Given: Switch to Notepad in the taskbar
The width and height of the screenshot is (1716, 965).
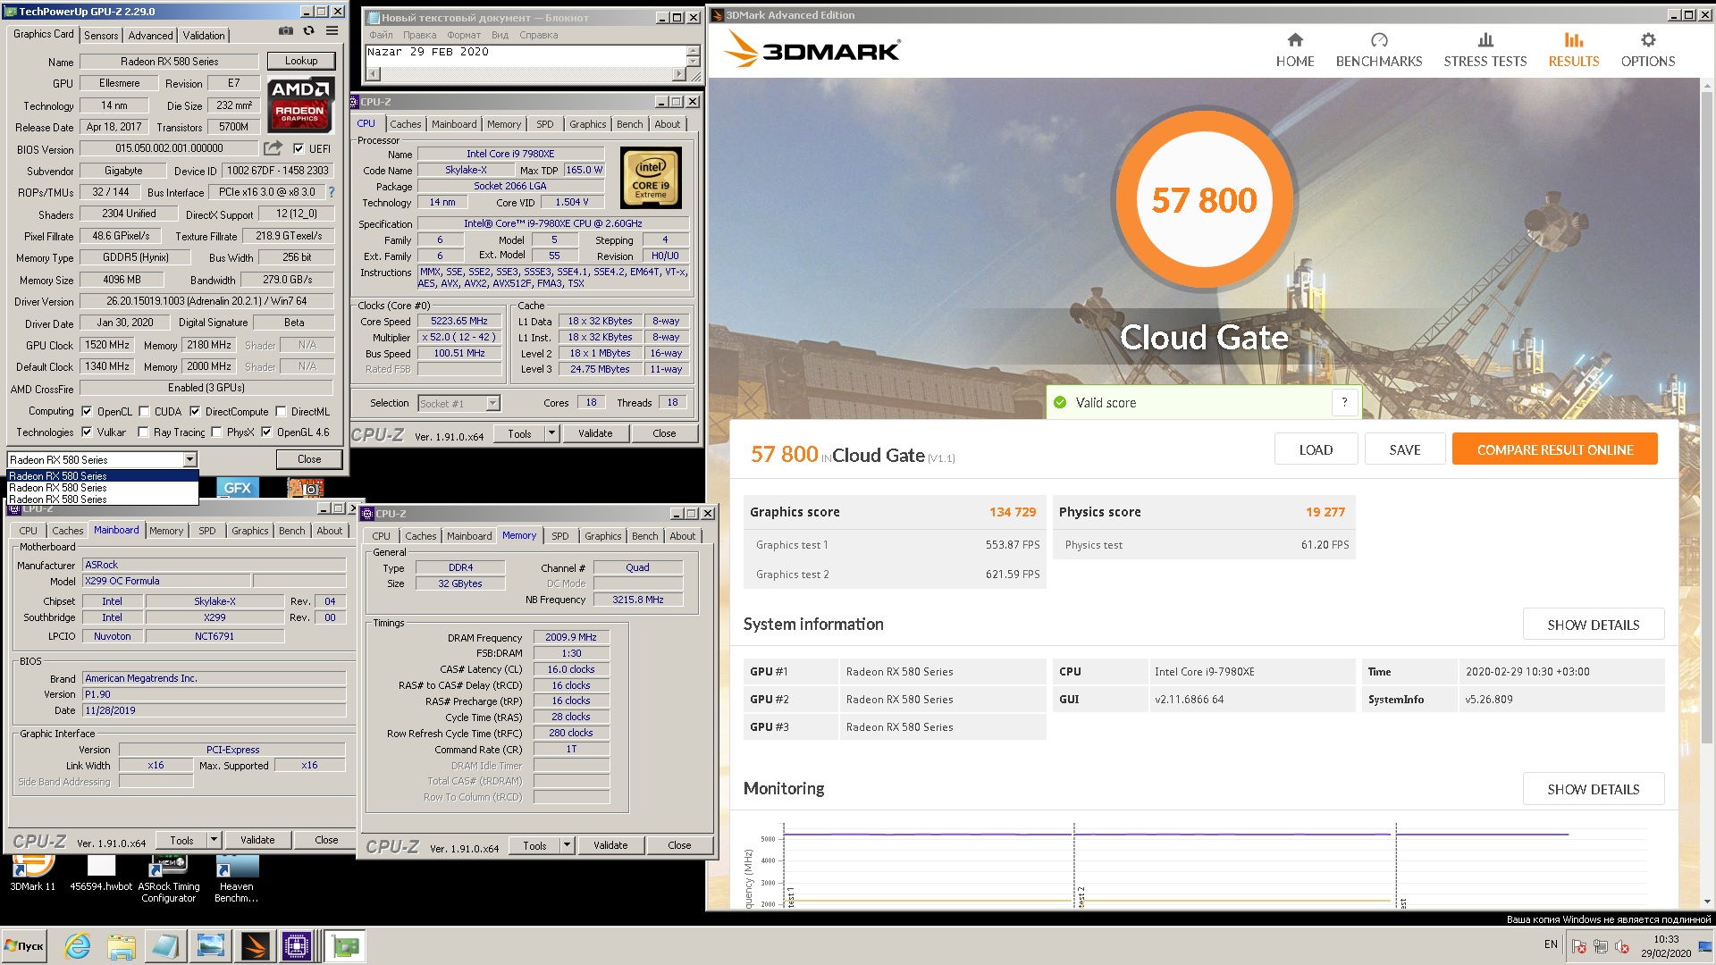Looking at the screenshot, I should click(x=165, y=946).
